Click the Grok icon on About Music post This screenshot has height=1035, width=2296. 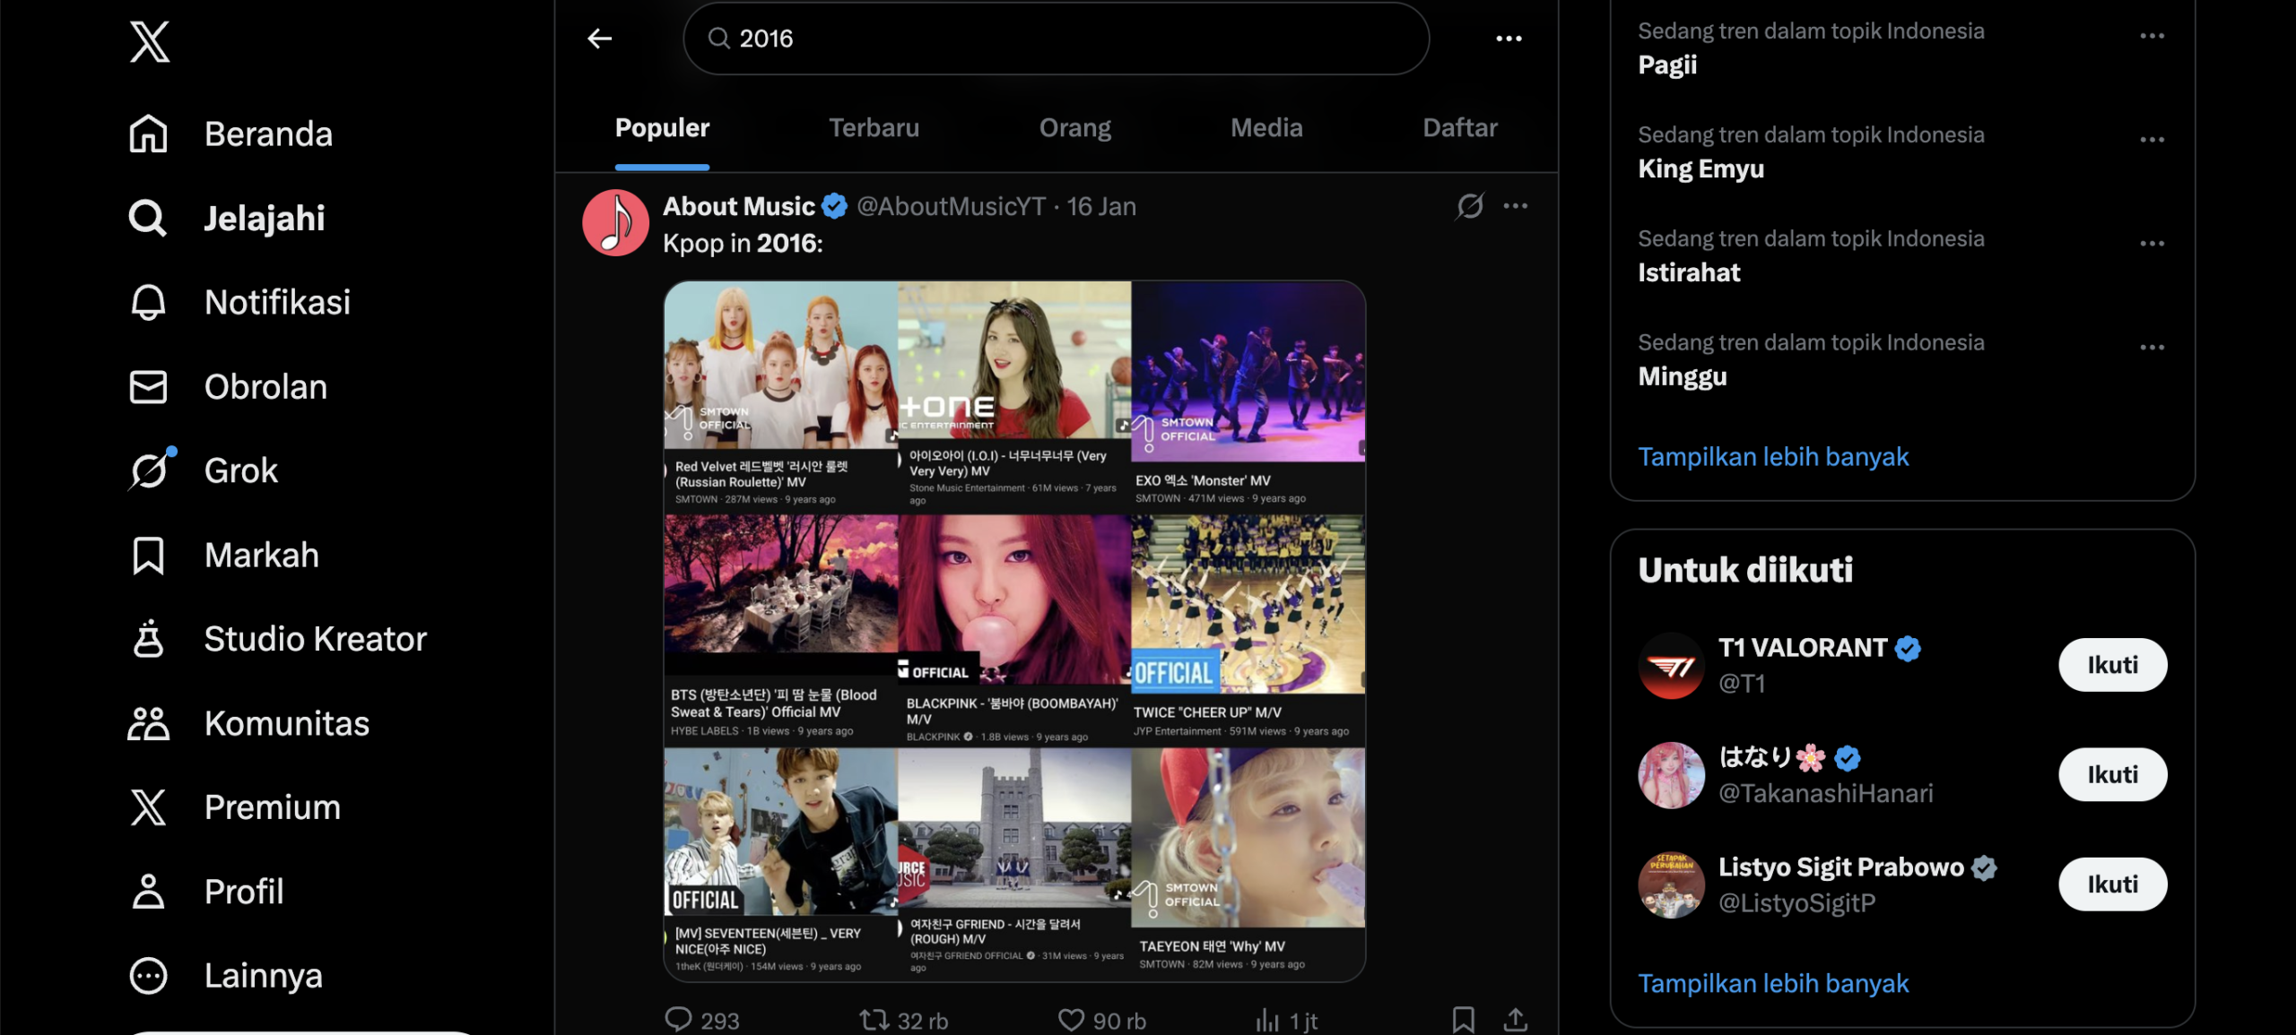(x=1470, y=206)
